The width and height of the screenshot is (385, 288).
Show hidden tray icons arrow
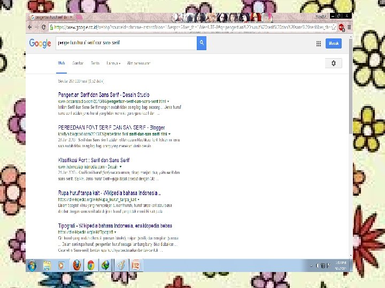coord(311,266)
